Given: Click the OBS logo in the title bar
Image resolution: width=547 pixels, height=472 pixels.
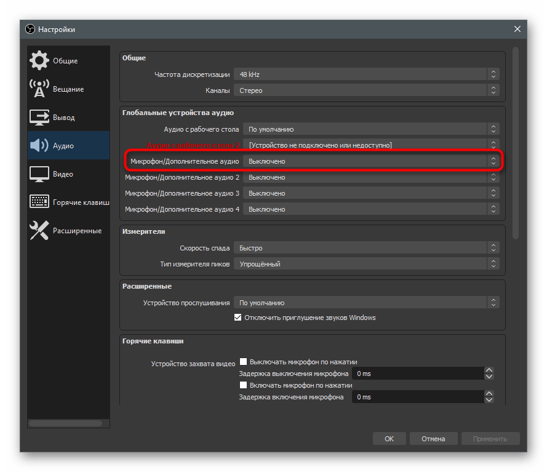Looking at the screenshot, I should point(30,30).
